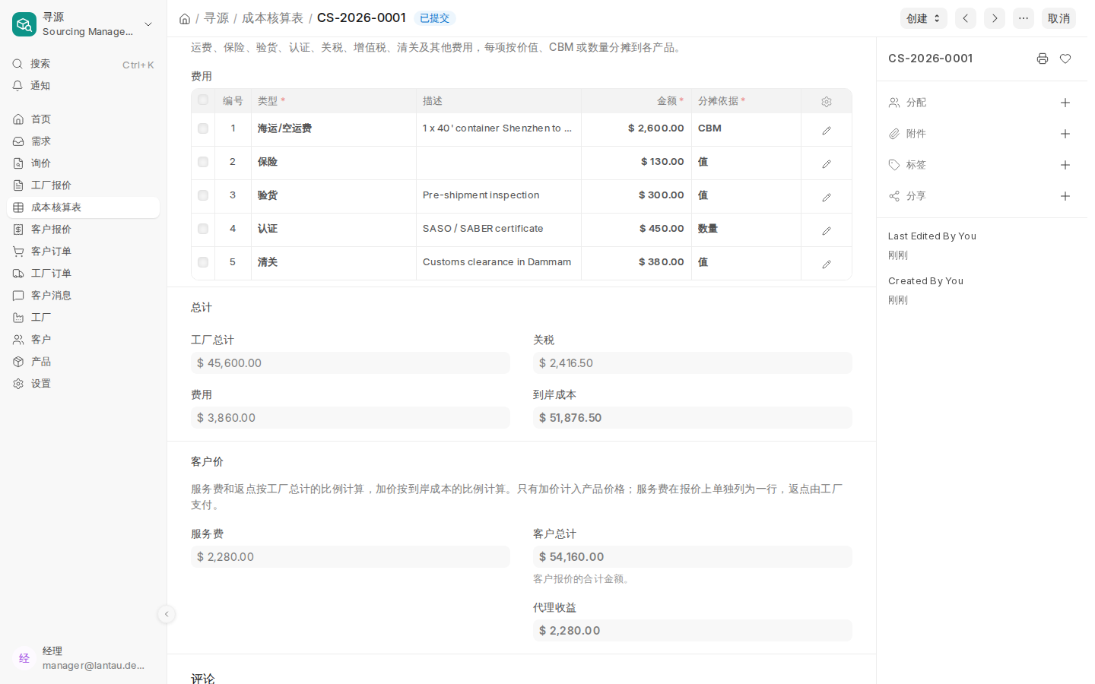Click the 客户总计 value field
The height and width of the screenshot is (684, 1095).
693,557
